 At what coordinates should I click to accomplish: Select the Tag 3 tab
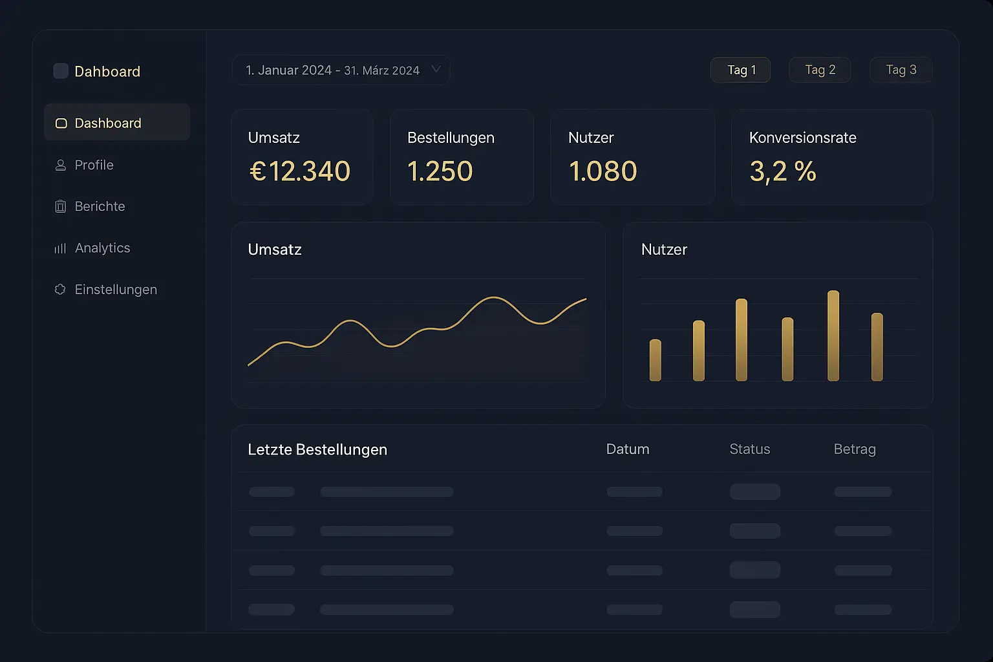click(x=901, y=69)
